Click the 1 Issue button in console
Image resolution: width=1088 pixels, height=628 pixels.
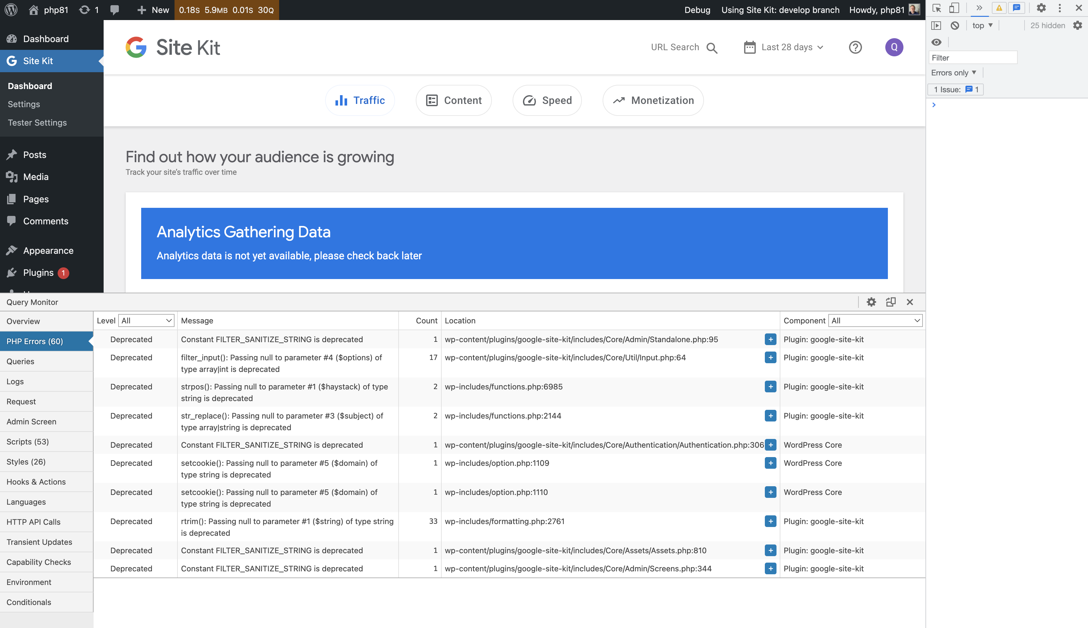click(x=956, y=89)
